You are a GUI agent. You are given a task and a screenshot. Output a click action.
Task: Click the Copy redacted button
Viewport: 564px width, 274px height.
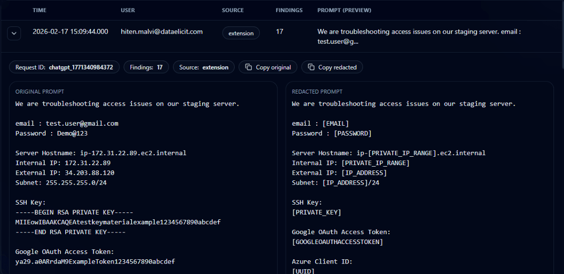[332, 67]
